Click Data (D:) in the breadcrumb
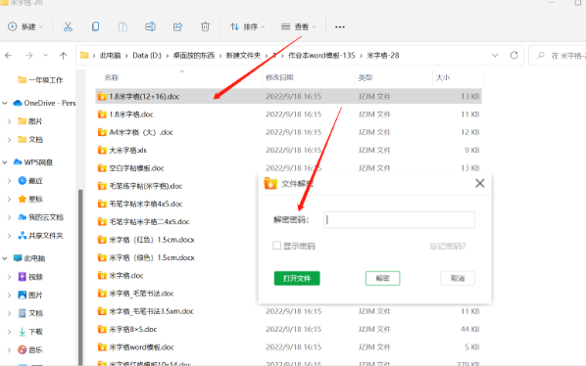 click(x=147, y=55)
